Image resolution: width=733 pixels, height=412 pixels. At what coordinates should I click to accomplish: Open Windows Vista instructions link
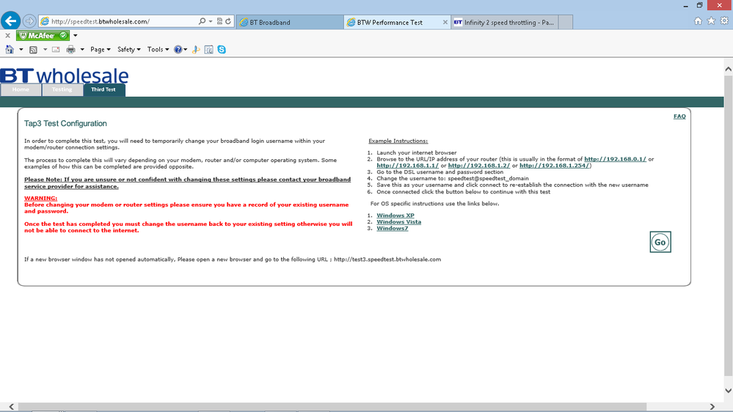(x=398, y=222)
